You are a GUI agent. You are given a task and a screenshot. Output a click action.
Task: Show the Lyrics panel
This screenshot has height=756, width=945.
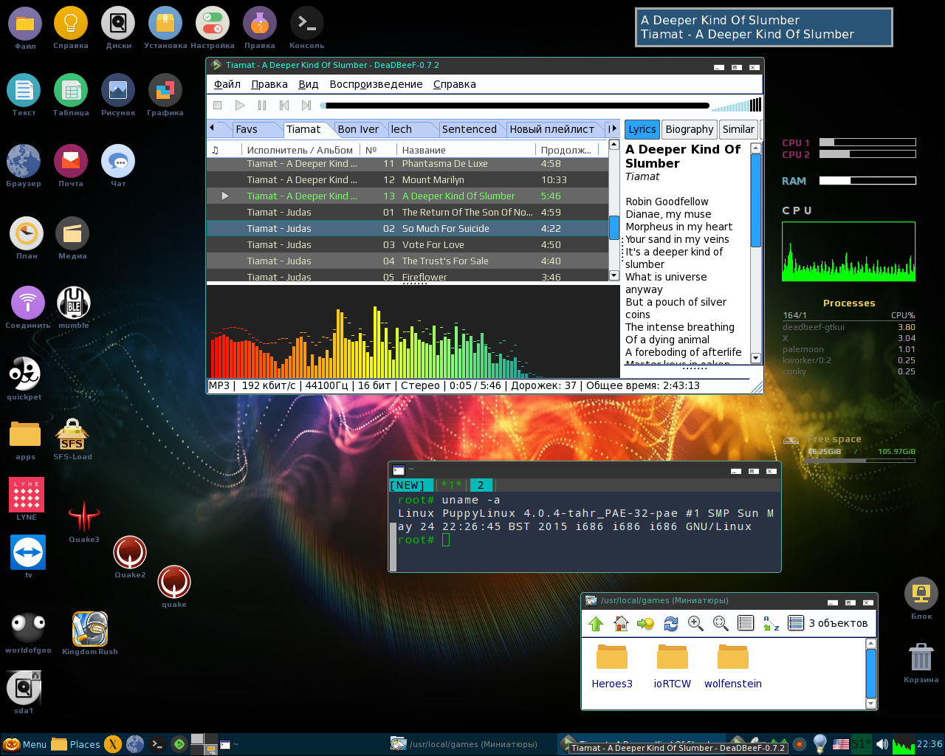tap(642, 129)
